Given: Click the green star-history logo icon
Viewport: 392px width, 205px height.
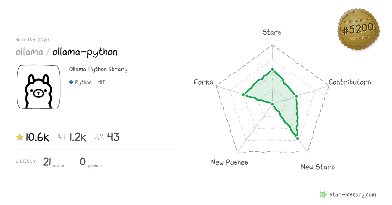Looking at the screenshot, I should point(323,195).
